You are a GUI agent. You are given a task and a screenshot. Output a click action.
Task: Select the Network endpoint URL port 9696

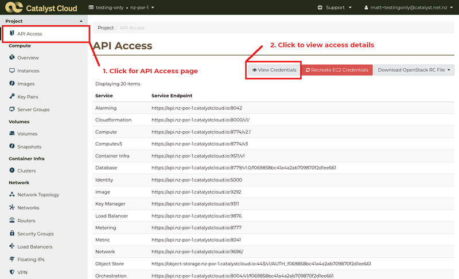point(197,252)
